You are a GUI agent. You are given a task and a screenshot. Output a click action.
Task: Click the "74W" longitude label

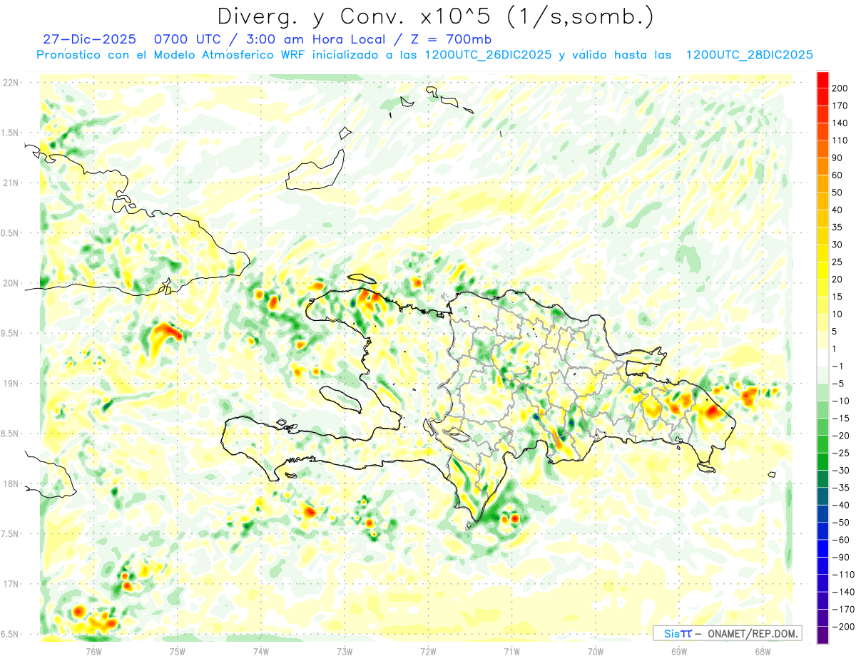pyautogui.click(x=261, y=650)
